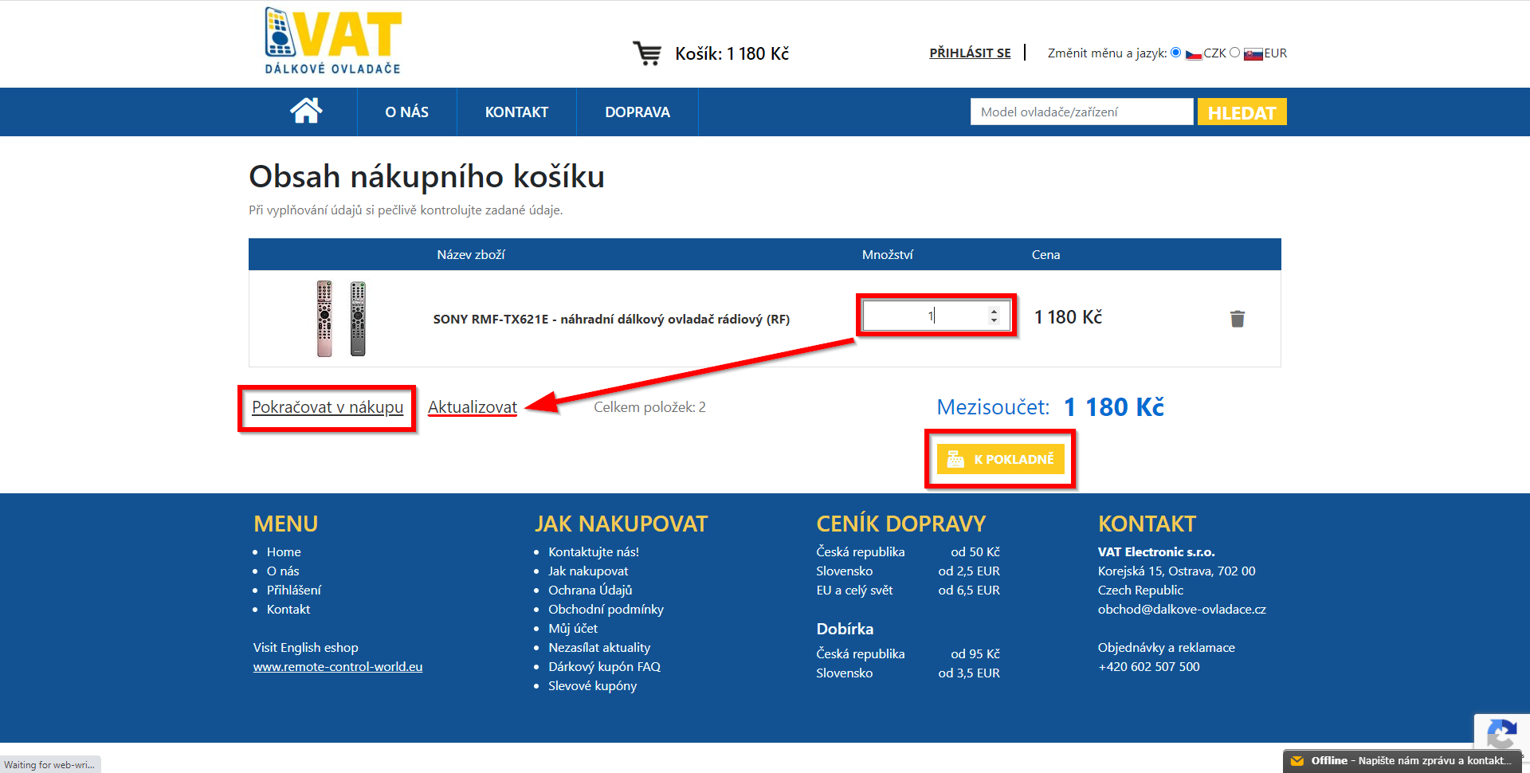
Task: Click the Mezisoučet 1 180 Kč total
Action: 1050,407
